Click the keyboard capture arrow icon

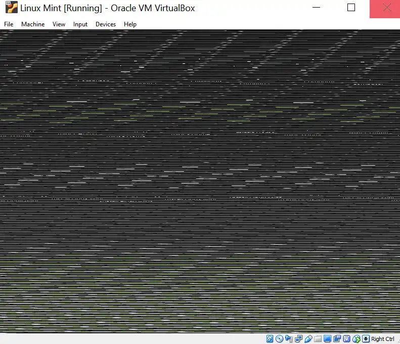pos(366,339)
